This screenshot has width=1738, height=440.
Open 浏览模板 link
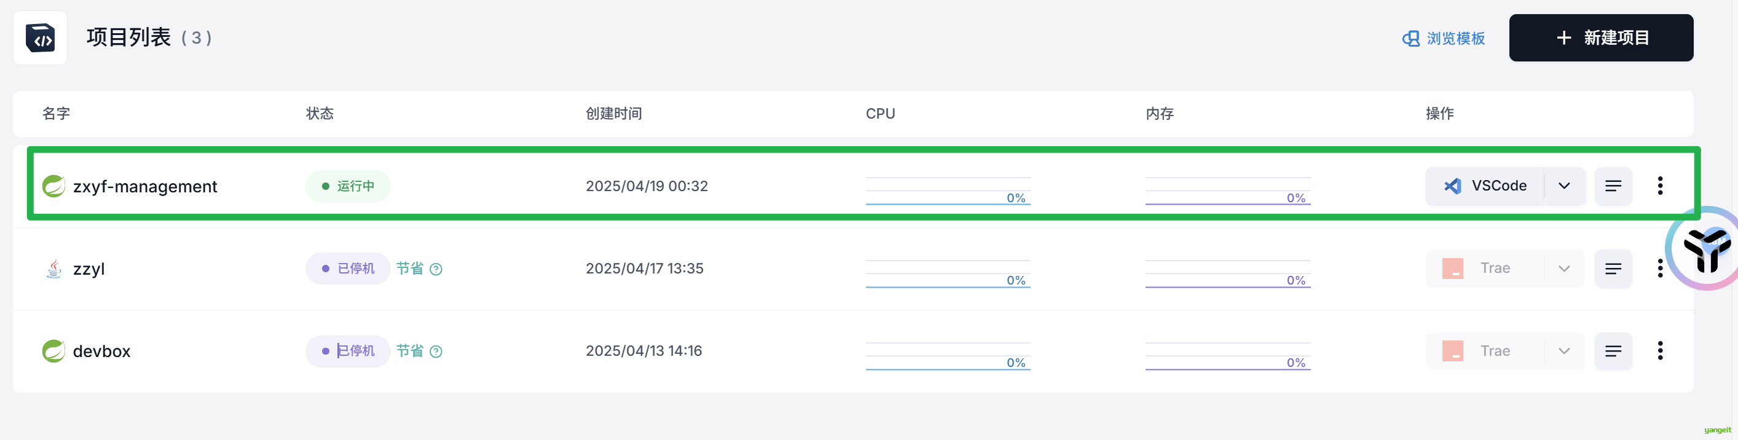click(1443, 39)
